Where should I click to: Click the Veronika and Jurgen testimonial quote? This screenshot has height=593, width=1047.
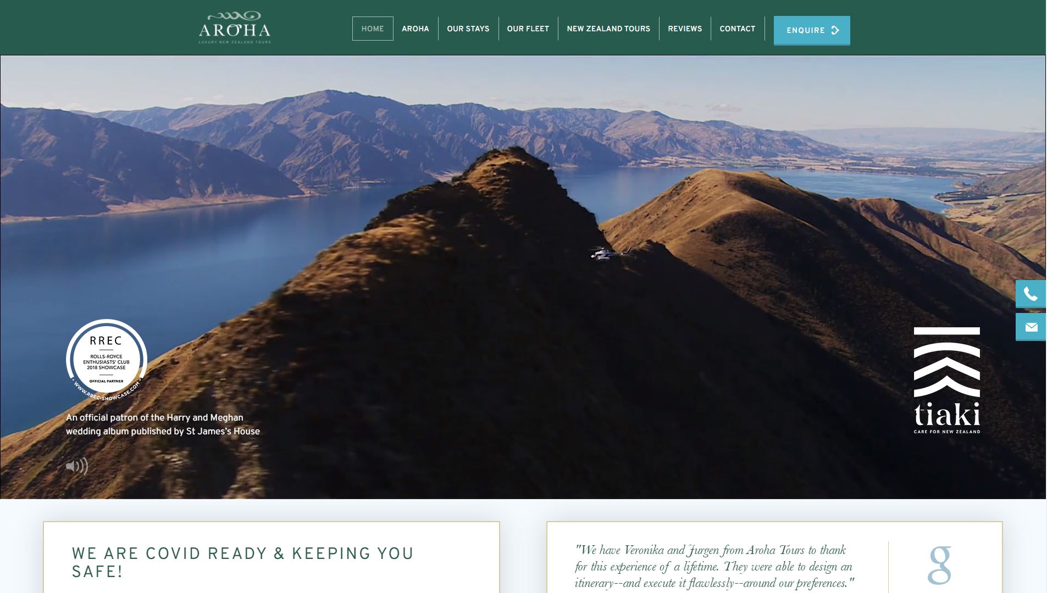[714, 566]
